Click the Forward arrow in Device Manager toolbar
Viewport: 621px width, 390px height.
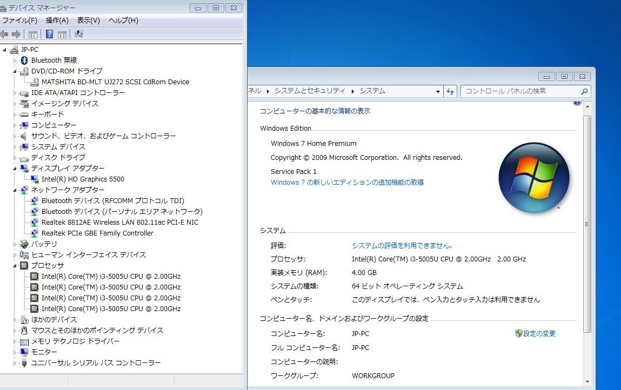pos(16,35)
